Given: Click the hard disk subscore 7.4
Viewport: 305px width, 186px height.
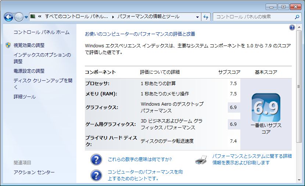Looking at the screenshot, I should pos(233,141).
